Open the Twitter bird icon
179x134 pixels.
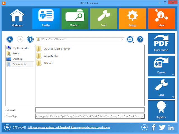click(x=162, y=127)
